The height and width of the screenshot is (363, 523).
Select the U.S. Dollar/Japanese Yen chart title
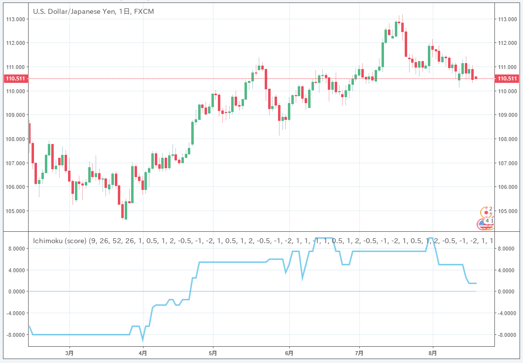pyautogui.click(x=93, y=11)
